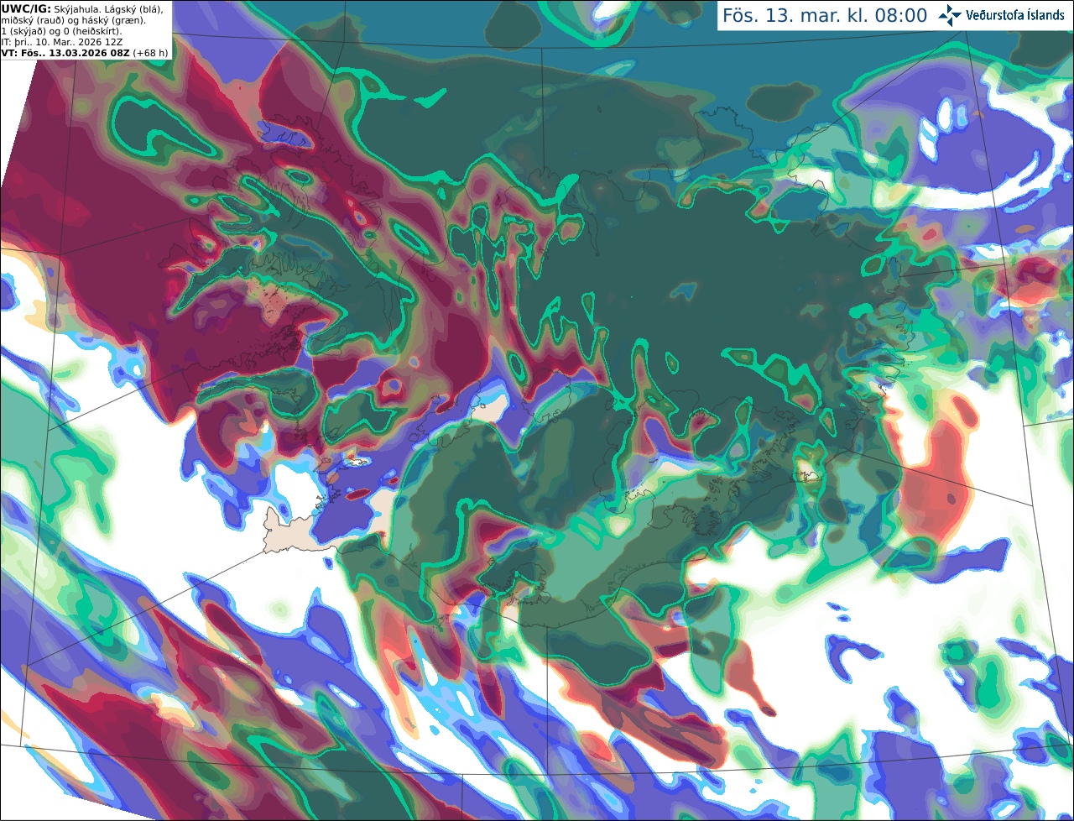
Task: Click the 'Veðurstofa Íslands' text
Action: coord(1015,15)
